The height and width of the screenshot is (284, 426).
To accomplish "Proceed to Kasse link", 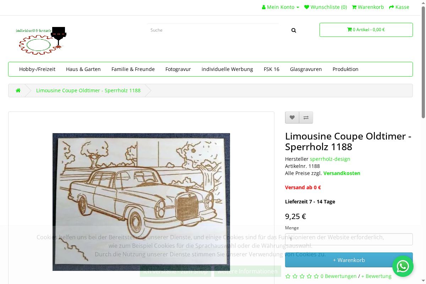I will 399,7.
